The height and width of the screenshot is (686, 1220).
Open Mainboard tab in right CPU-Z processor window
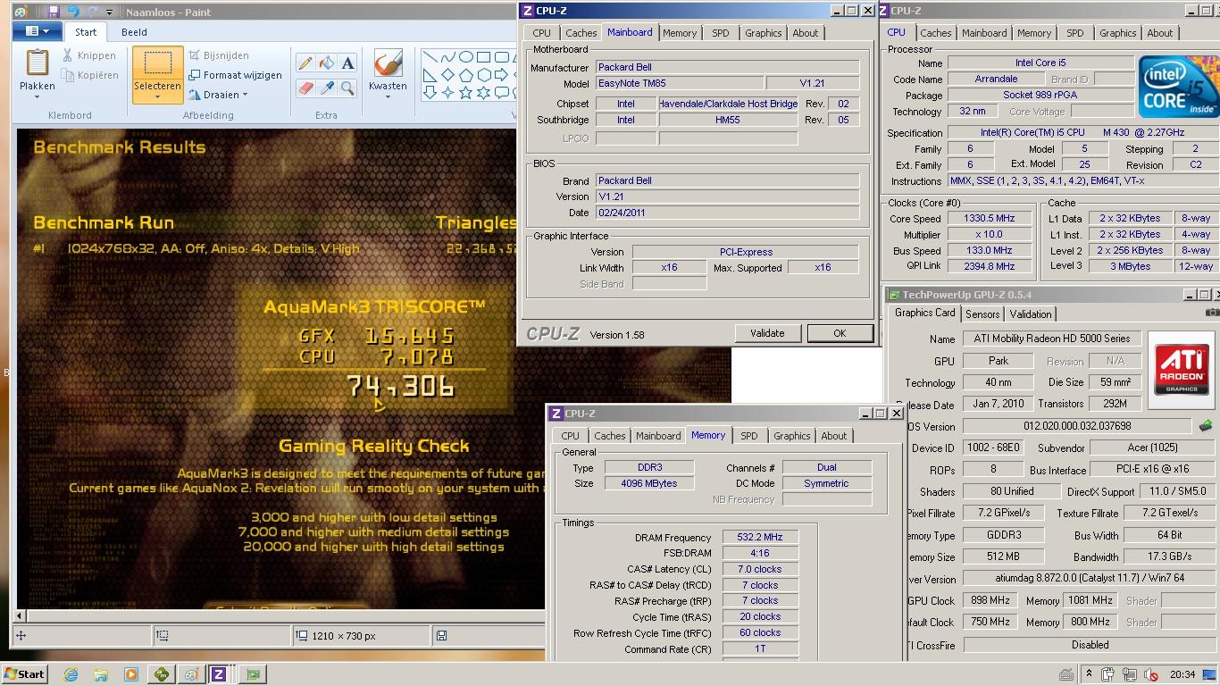pos(984,33)
